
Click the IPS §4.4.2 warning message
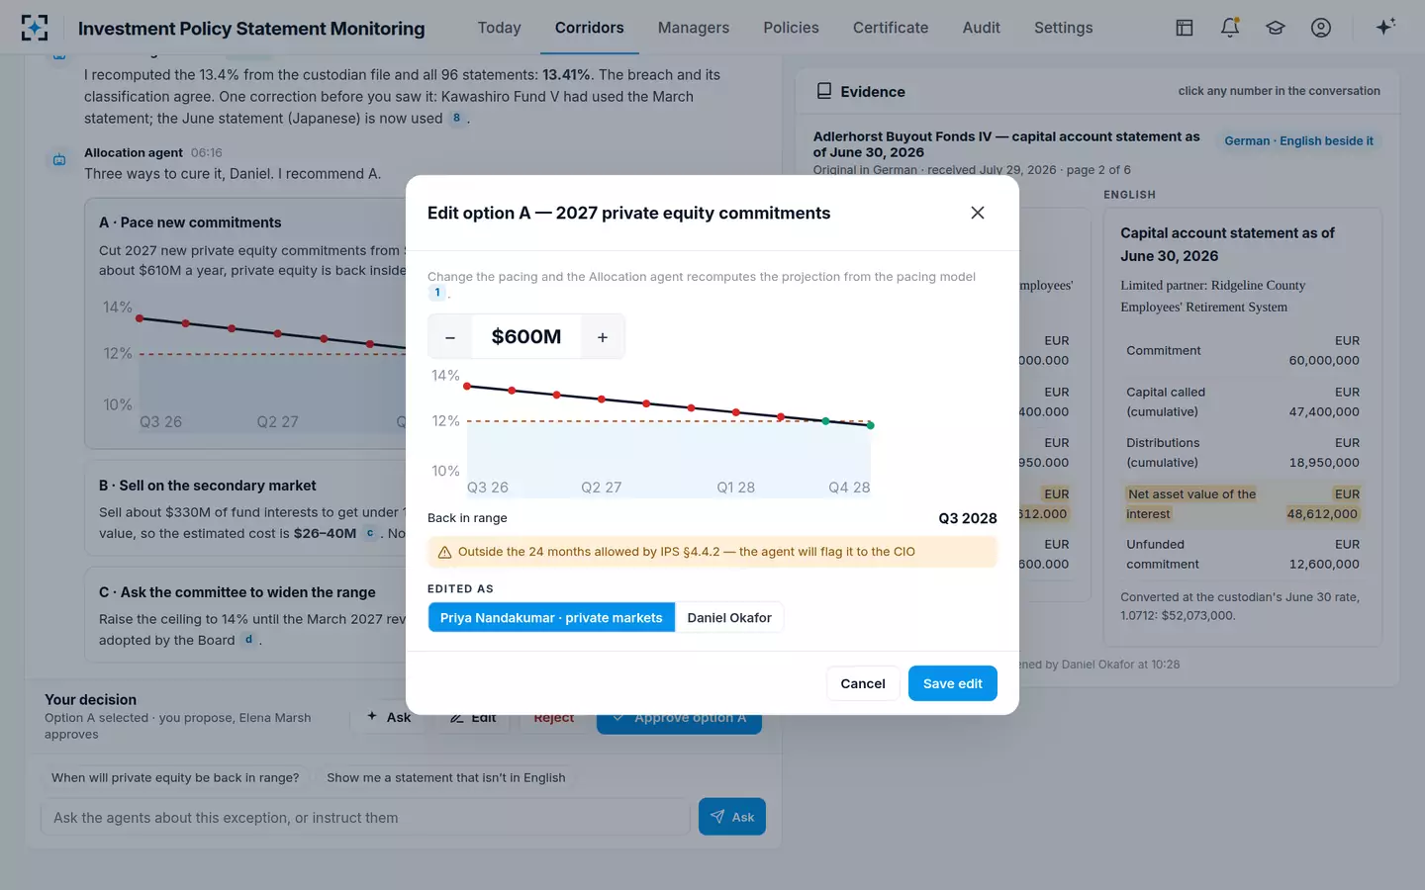[712, 552]
